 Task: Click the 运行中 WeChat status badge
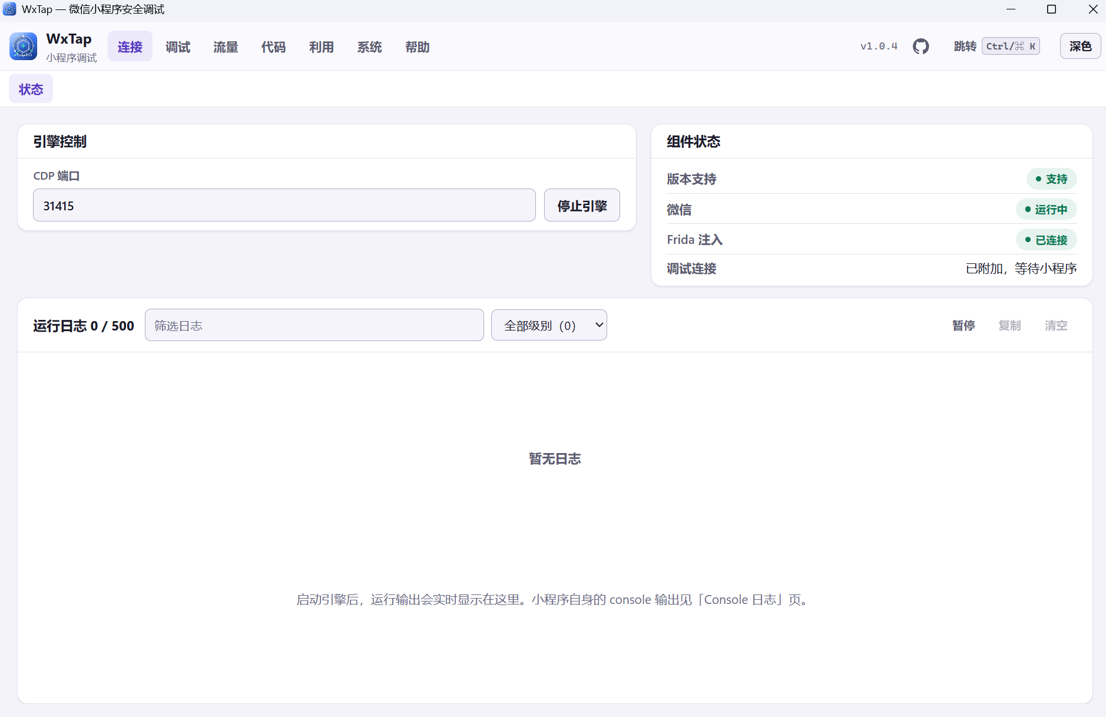[x=1047, y=209]
